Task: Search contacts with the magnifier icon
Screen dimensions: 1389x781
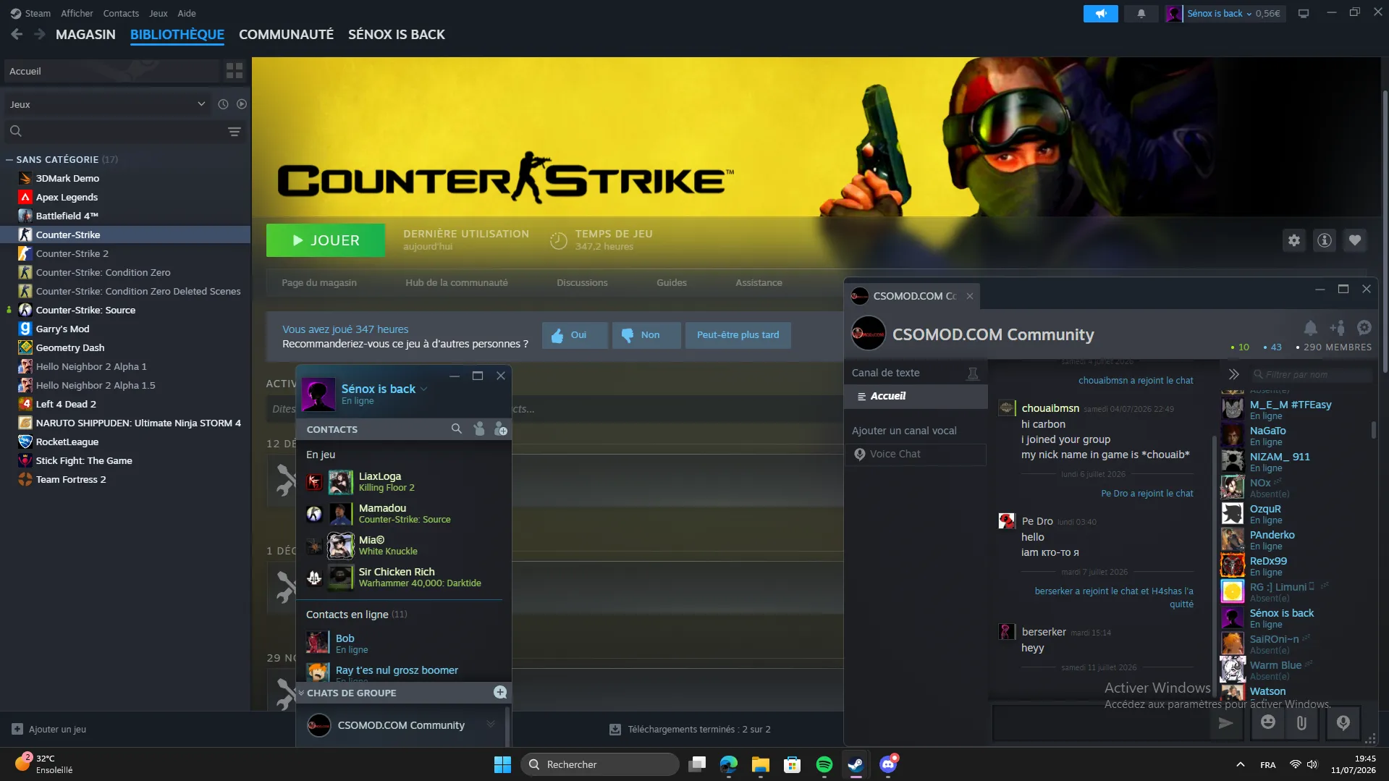Action: 456,429
